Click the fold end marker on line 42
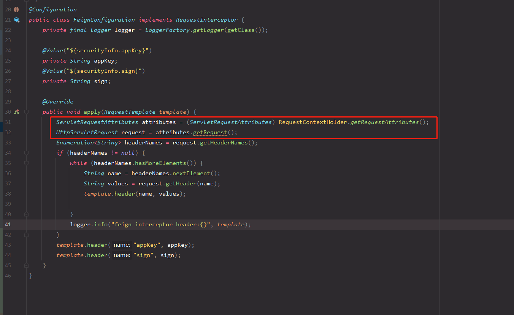Viewport: 514px width, 315px height. pyautogui.click(x=26, y=235)
